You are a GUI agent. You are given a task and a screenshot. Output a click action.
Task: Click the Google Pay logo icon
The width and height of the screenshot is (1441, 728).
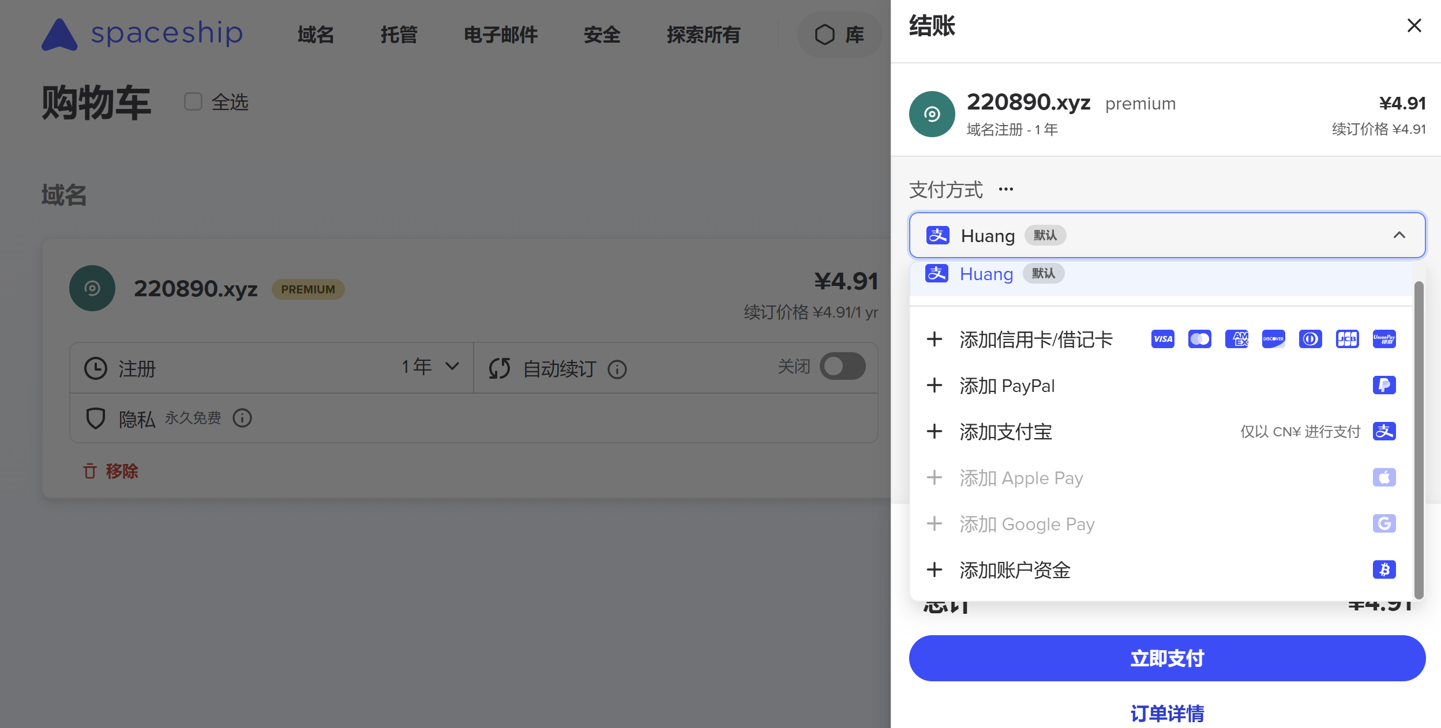[1384, 523]
